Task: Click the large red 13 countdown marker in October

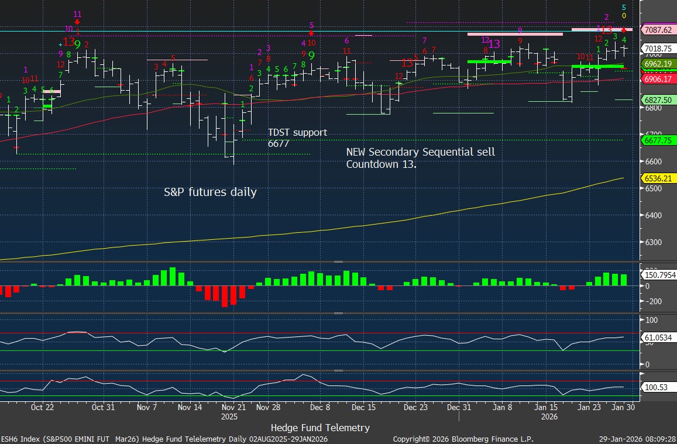Action: pos(68,42)
